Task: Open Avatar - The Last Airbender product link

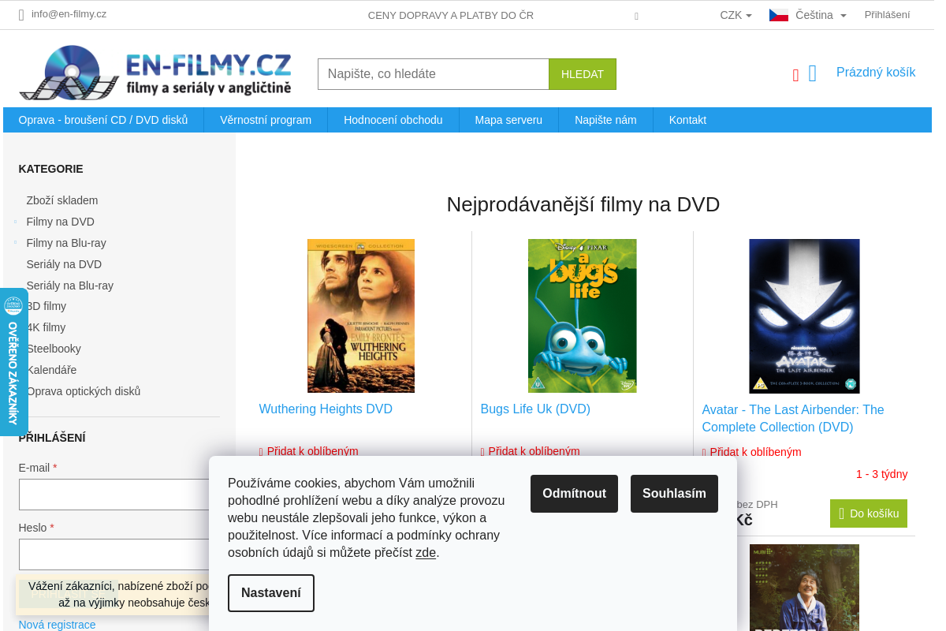Action: pyautogui.click(x=793, y=419)
